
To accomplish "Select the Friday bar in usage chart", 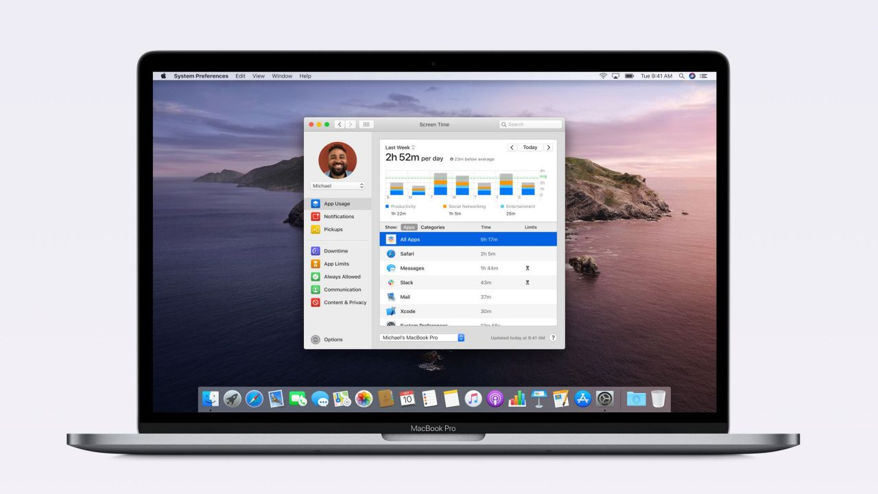I will point(506,184).
